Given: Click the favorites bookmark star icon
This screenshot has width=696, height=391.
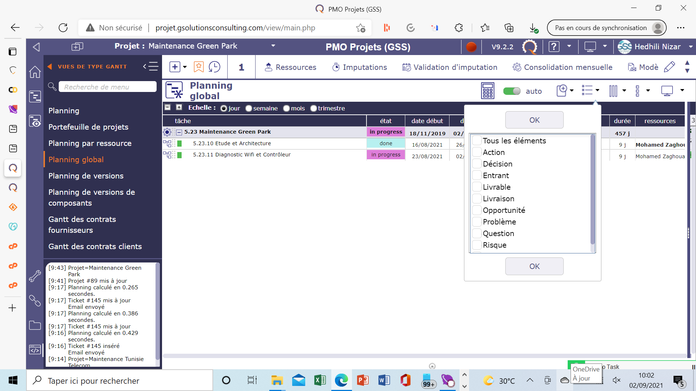Looking at the screenshot, I should (x=199, y=67).
